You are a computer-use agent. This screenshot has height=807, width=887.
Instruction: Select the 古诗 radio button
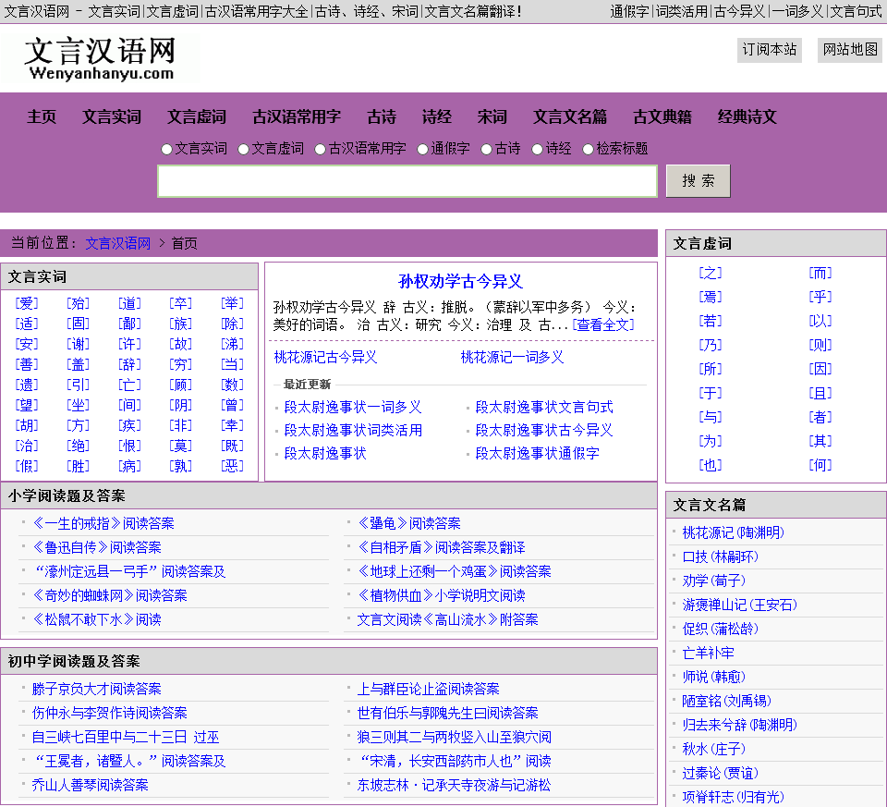(487, 150)
